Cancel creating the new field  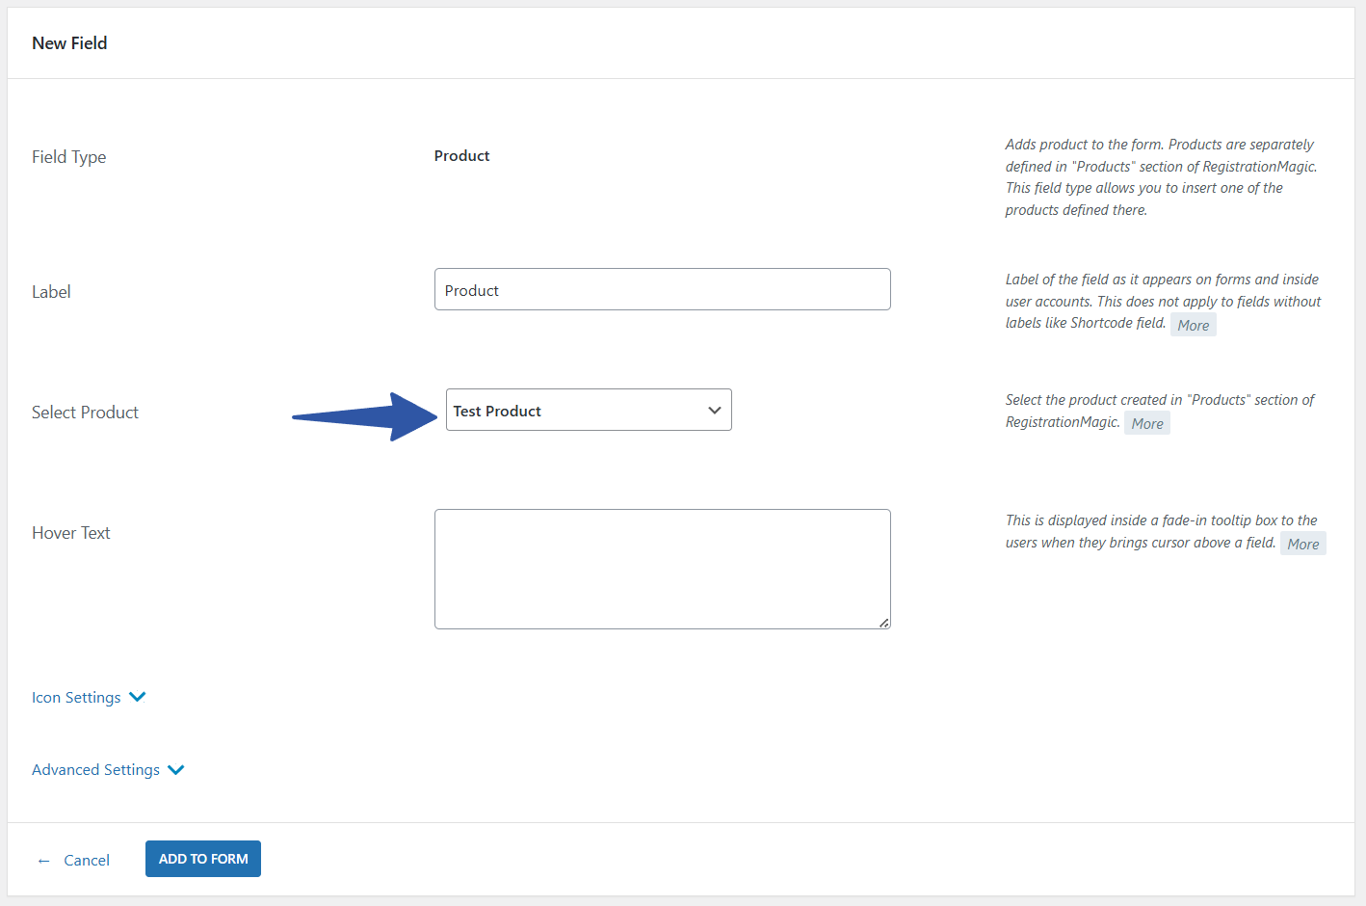pyautogui.click(x=87, y=861)
